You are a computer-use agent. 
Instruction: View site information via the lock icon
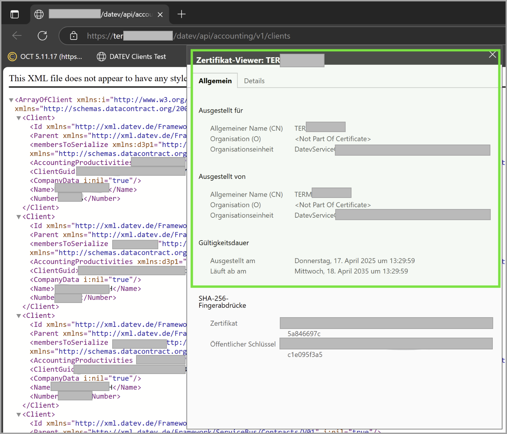click(x=73, y=36)
